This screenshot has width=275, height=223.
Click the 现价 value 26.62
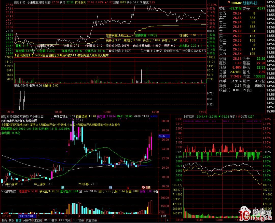click(x=237, y=58)
